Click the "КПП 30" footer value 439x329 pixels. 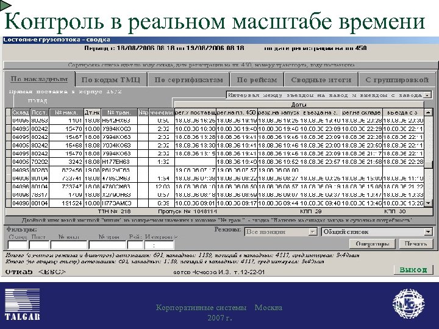tap(394, 211)
